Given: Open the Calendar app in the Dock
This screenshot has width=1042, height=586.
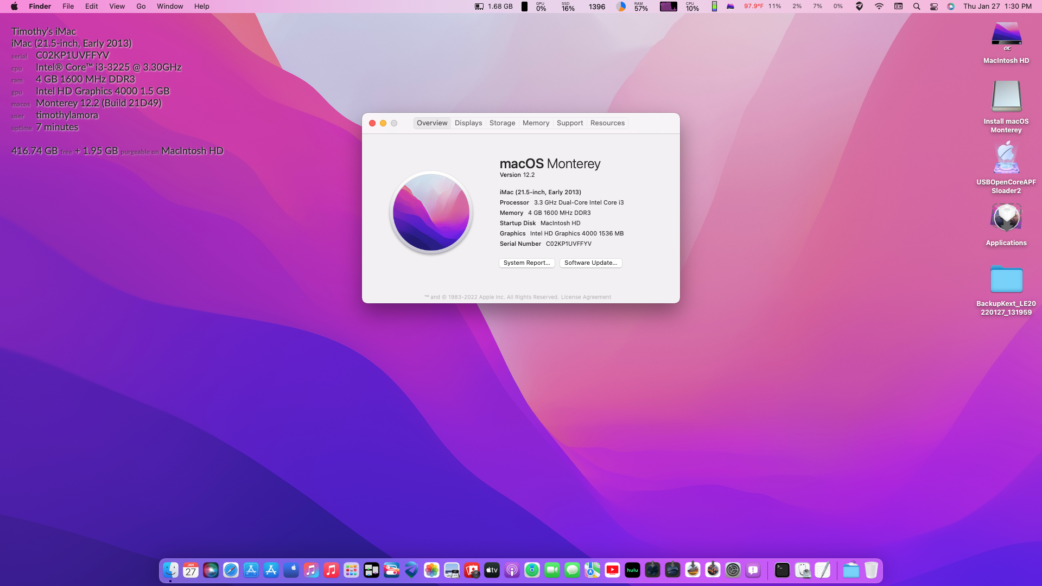Looking at the screenshot, I should [x=191, y=570].
